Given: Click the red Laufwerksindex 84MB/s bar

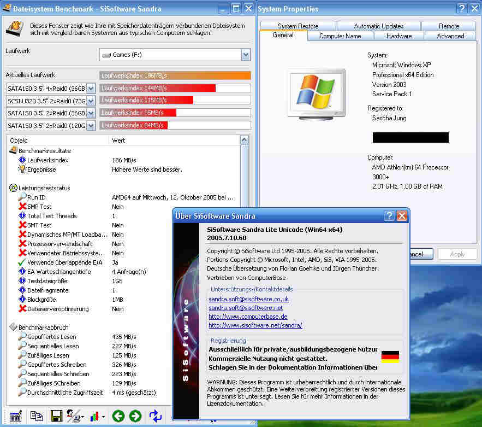Looking at the screenshot, I should pos(133,125).
